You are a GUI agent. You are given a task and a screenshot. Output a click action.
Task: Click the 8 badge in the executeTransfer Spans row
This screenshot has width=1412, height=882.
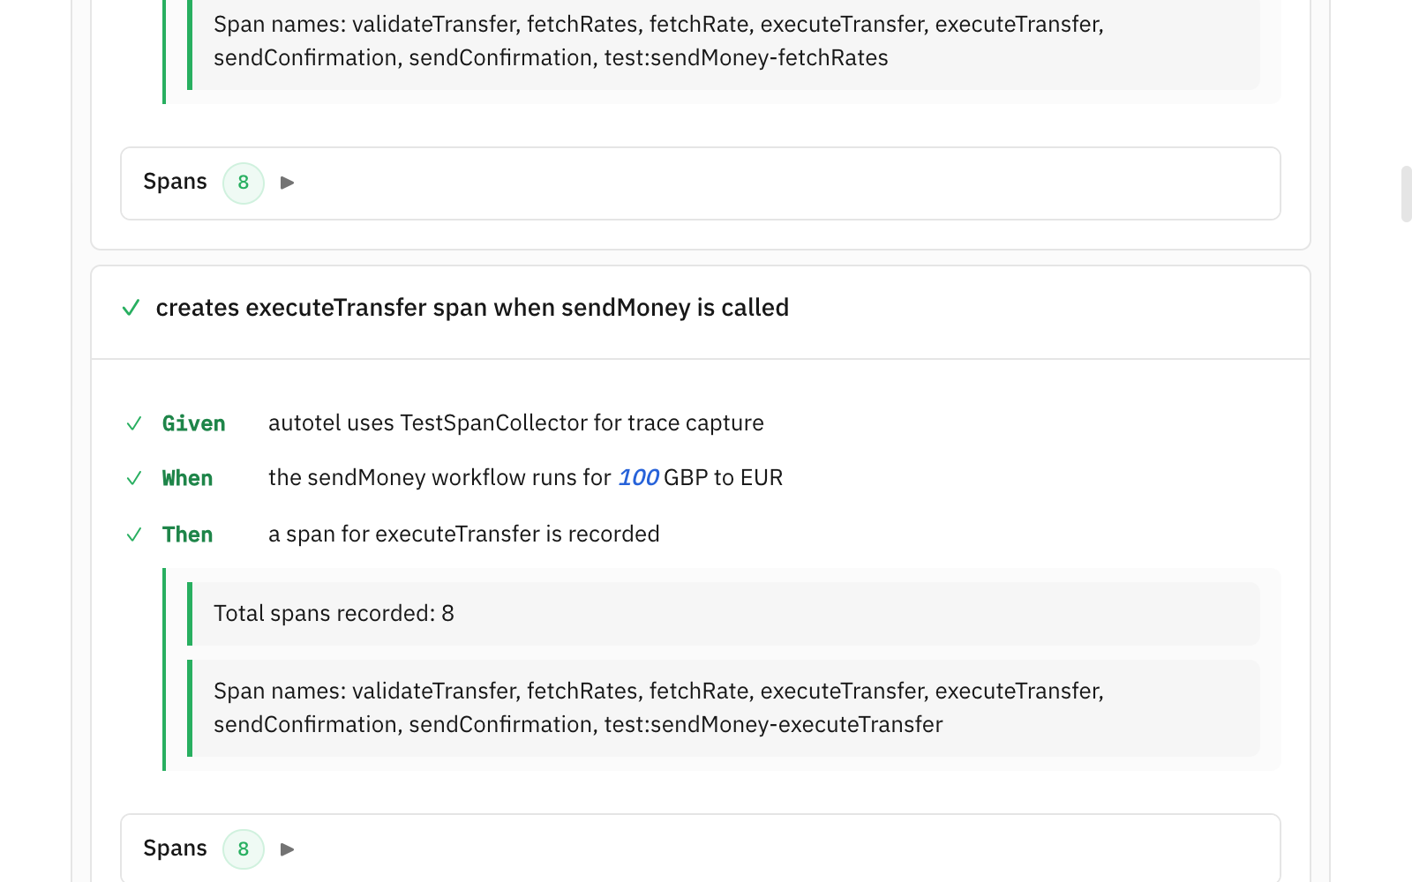pyautogui.click(x=244, y=849)
